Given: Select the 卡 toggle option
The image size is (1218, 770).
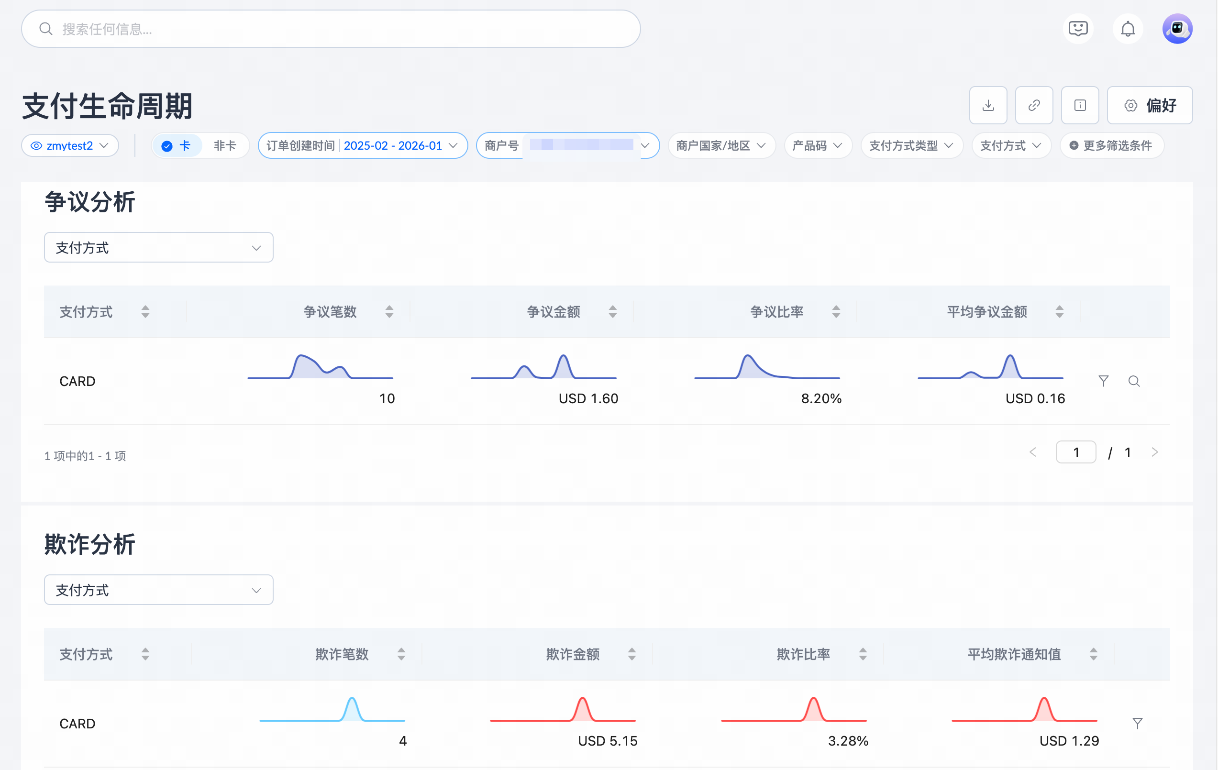Looking at the screenshot, I should pyautogui.click(x=177, y=145).
